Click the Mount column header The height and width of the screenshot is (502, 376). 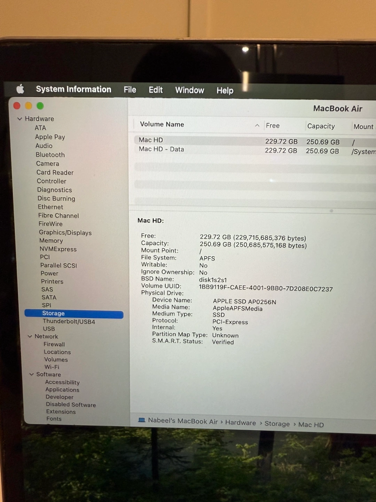point(363,127)
